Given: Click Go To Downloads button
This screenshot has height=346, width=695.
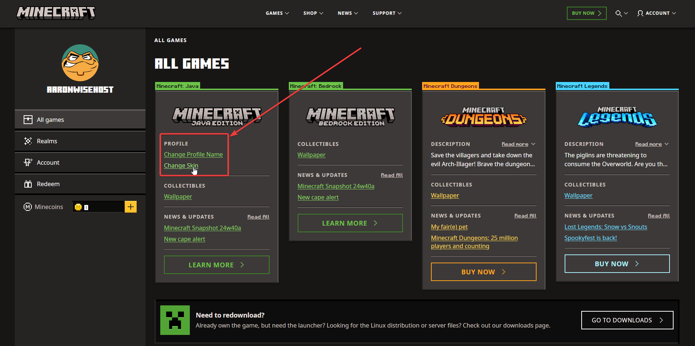Looking at the screenshot, I should coord(627,320).
